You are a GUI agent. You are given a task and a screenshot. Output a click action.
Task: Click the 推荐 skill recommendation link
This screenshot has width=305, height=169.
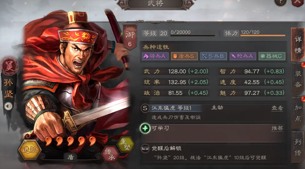coord(277,128)
